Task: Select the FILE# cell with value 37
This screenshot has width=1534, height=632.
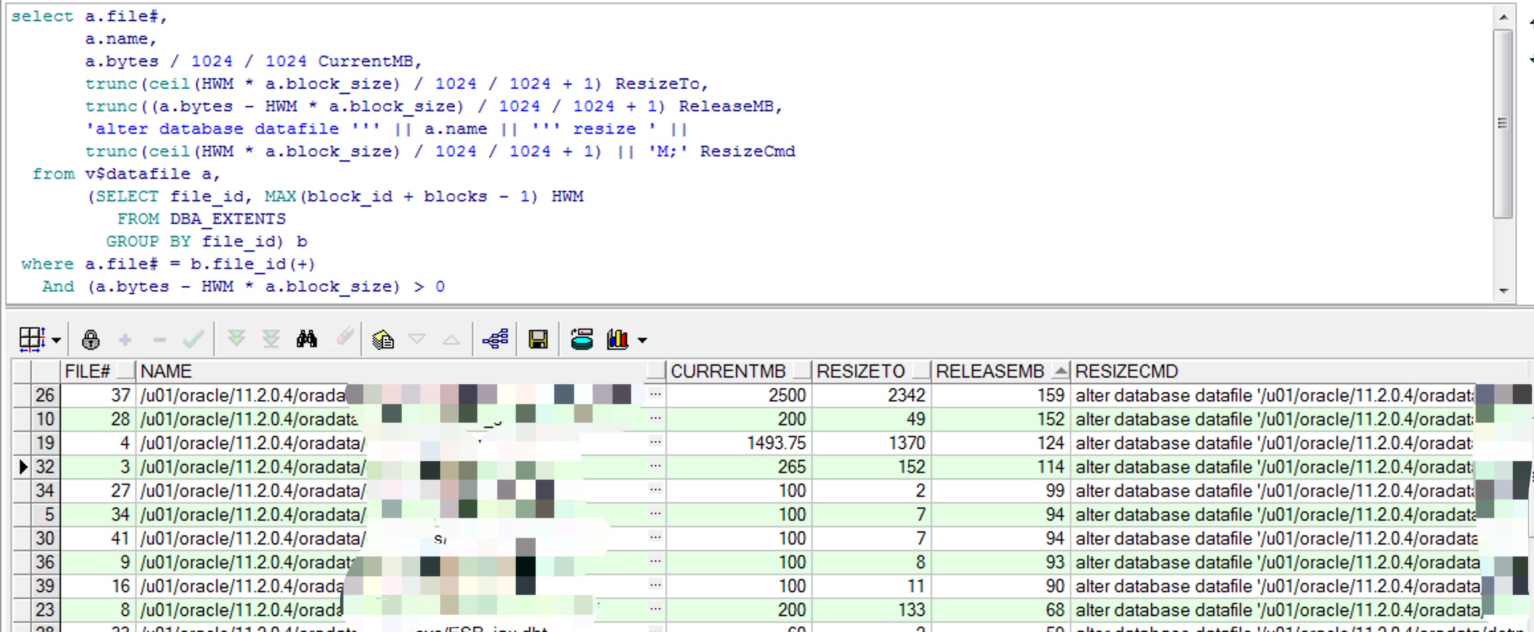Action: [x=98, y=395]
